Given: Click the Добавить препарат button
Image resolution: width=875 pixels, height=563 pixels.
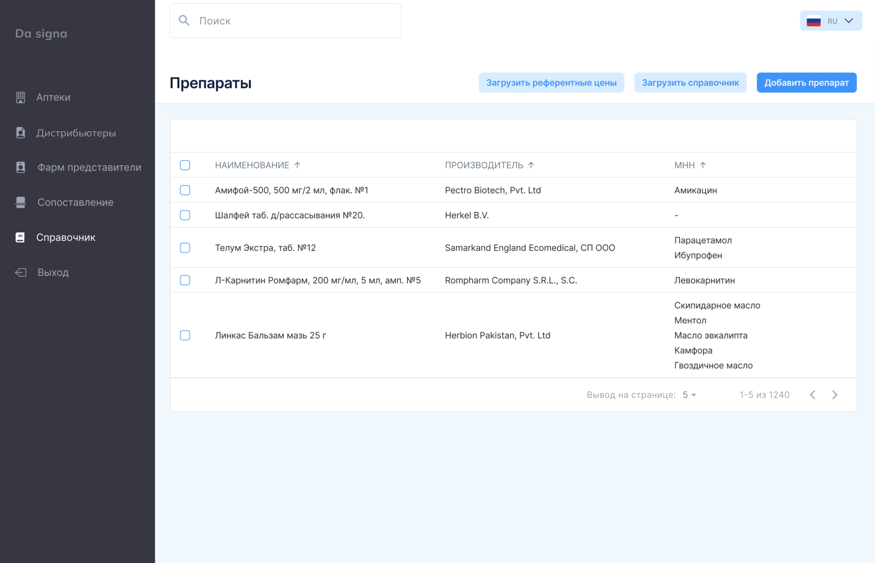Looking at the screenshot, I should (x=806, y=82).
